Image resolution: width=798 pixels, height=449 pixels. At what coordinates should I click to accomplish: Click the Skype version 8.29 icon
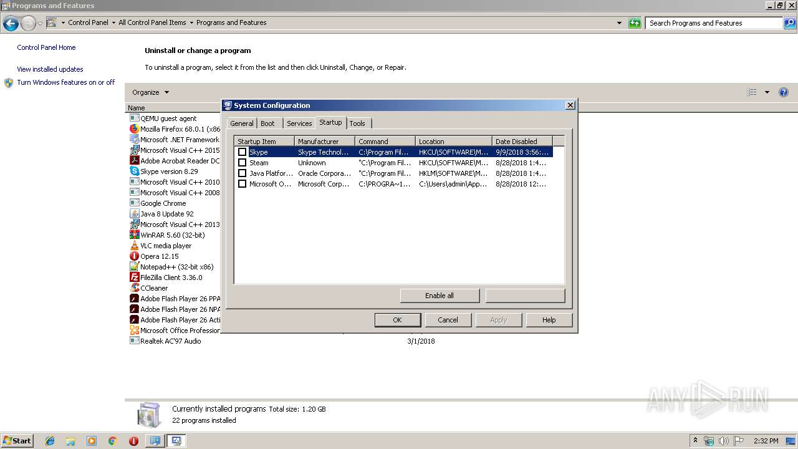click(x=134, y=171)
